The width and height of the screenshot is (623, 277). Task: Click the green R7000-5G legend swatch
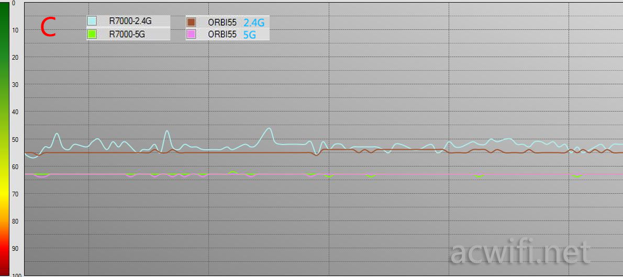[x=92, y=35]
